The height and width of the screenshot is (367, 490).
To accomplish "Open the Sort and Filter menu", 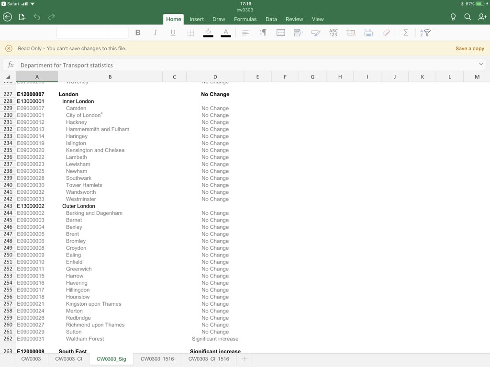I will tap(425, 33).
